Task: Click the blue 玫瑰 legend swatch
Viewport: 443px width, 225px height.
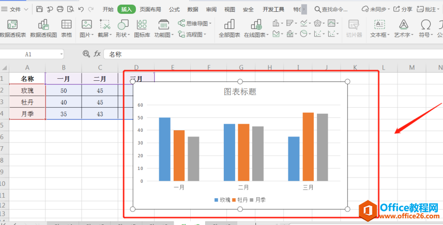Action: click(216, 200)
